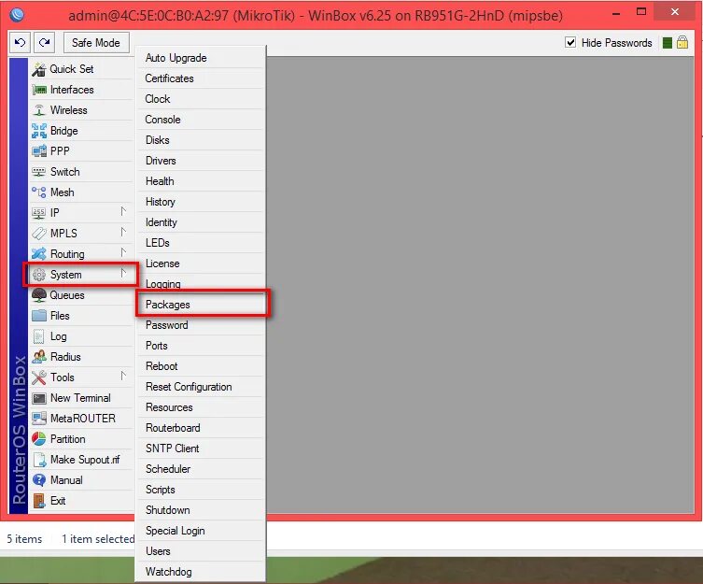Choose Shutdown from the submenu

tap(201, 510)
